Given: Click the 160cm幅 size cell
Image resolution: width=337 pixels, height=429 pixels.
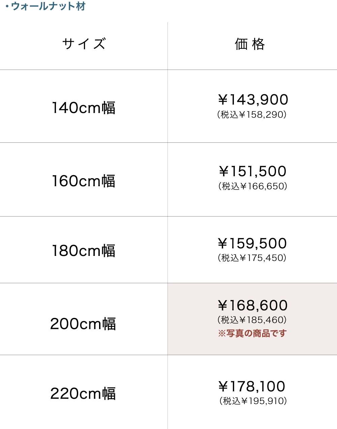Looking at the screenshot, I should tap(84, 181).
